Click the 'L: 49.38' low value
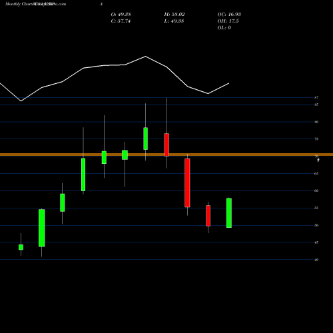The width and height of the screenshot is (333, 333). point(174,21)
